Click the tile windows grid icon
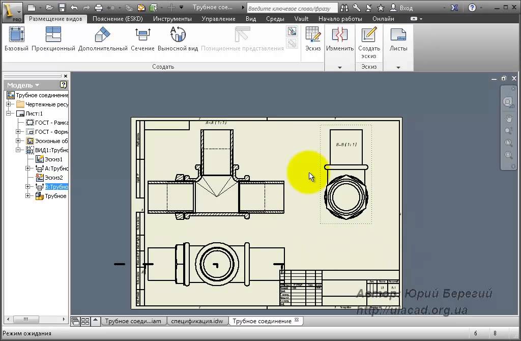Screen dimensions: 521x341 85,321
